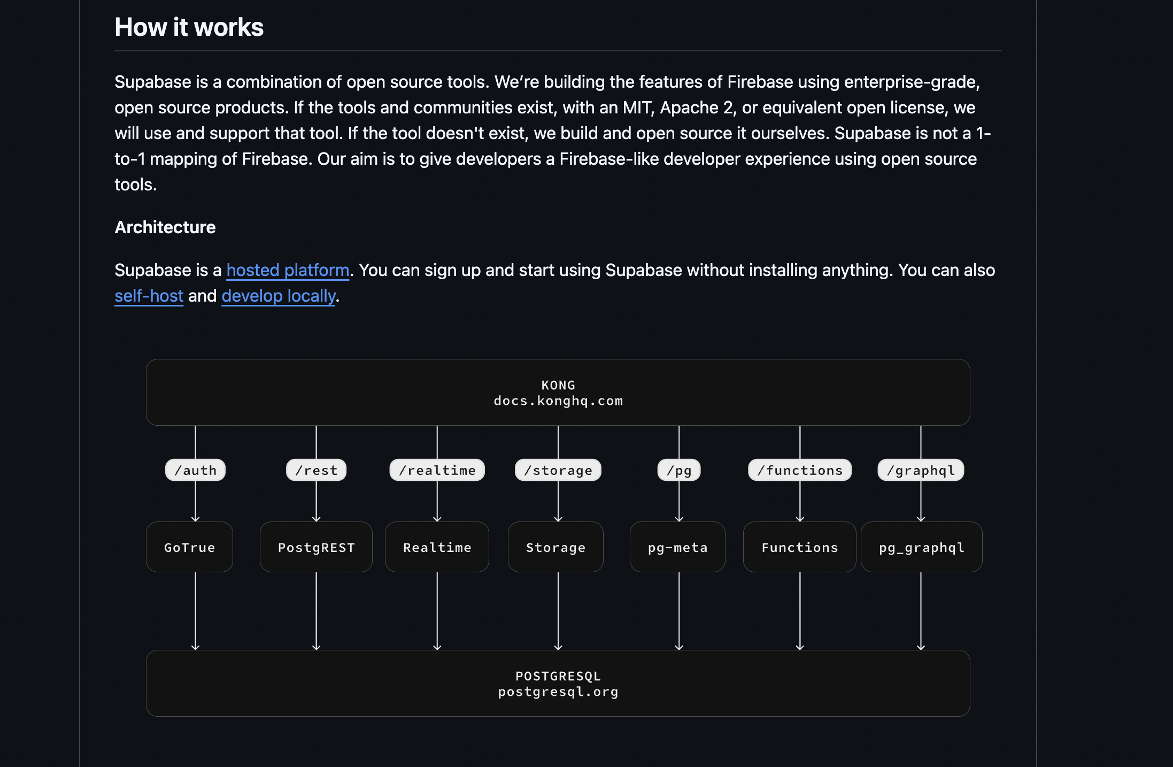Image resolution: width=1173 pixels, height=767 pixels.
Task: Select the pg_graphql service box
Action: (x=921, y=547)
